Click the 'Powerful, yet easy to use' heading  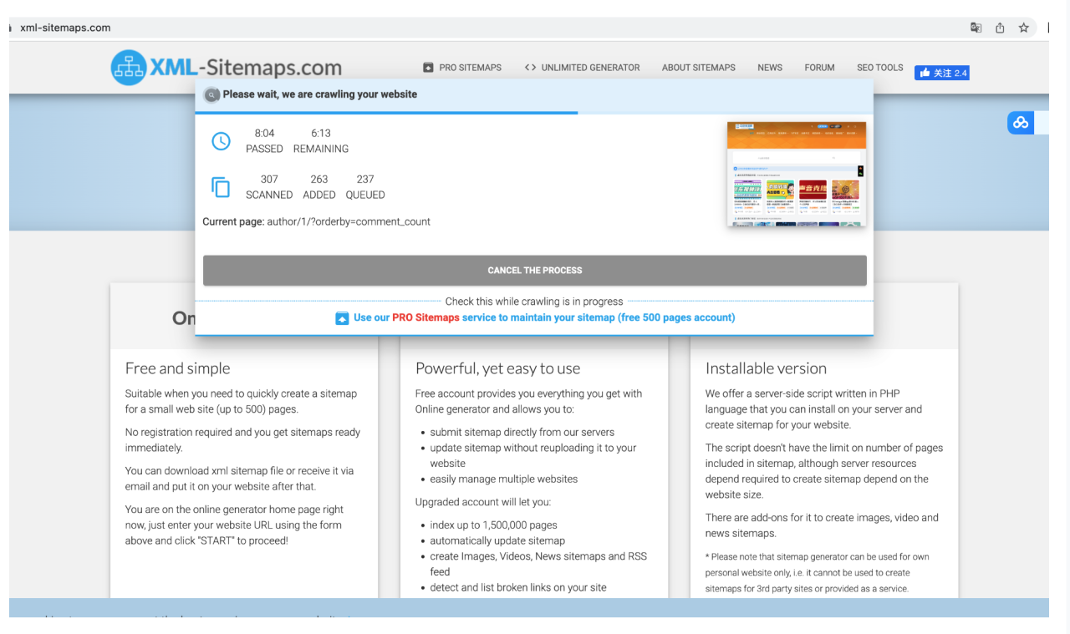(x=497, y=368)
